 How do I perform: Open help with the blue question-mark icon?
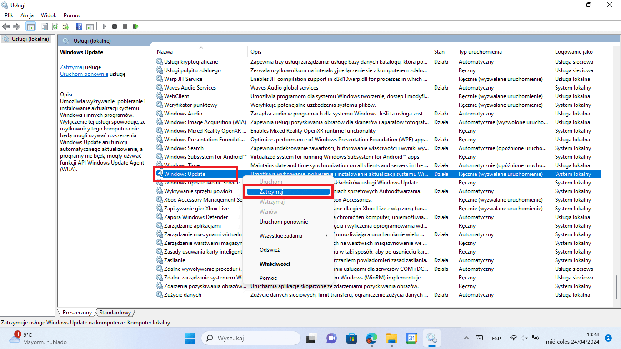[80, 26]
